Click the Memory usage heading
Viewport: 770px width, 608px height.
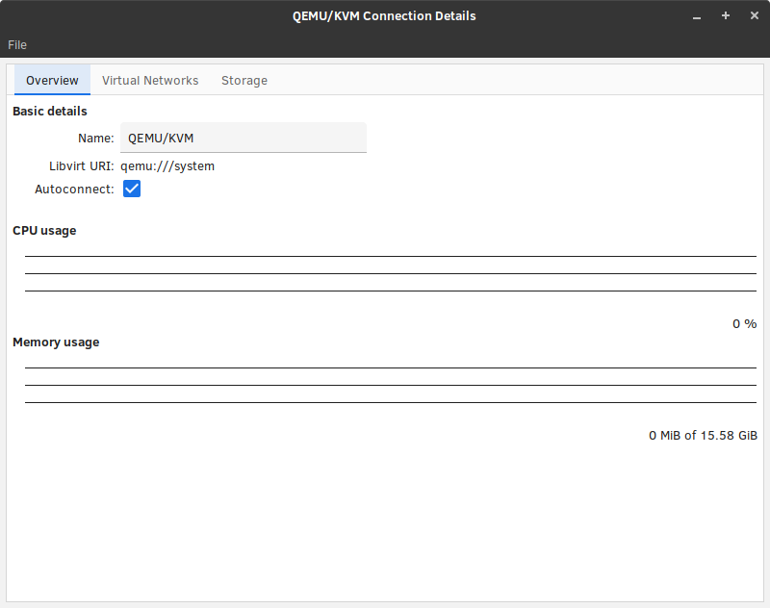[56, 342]
